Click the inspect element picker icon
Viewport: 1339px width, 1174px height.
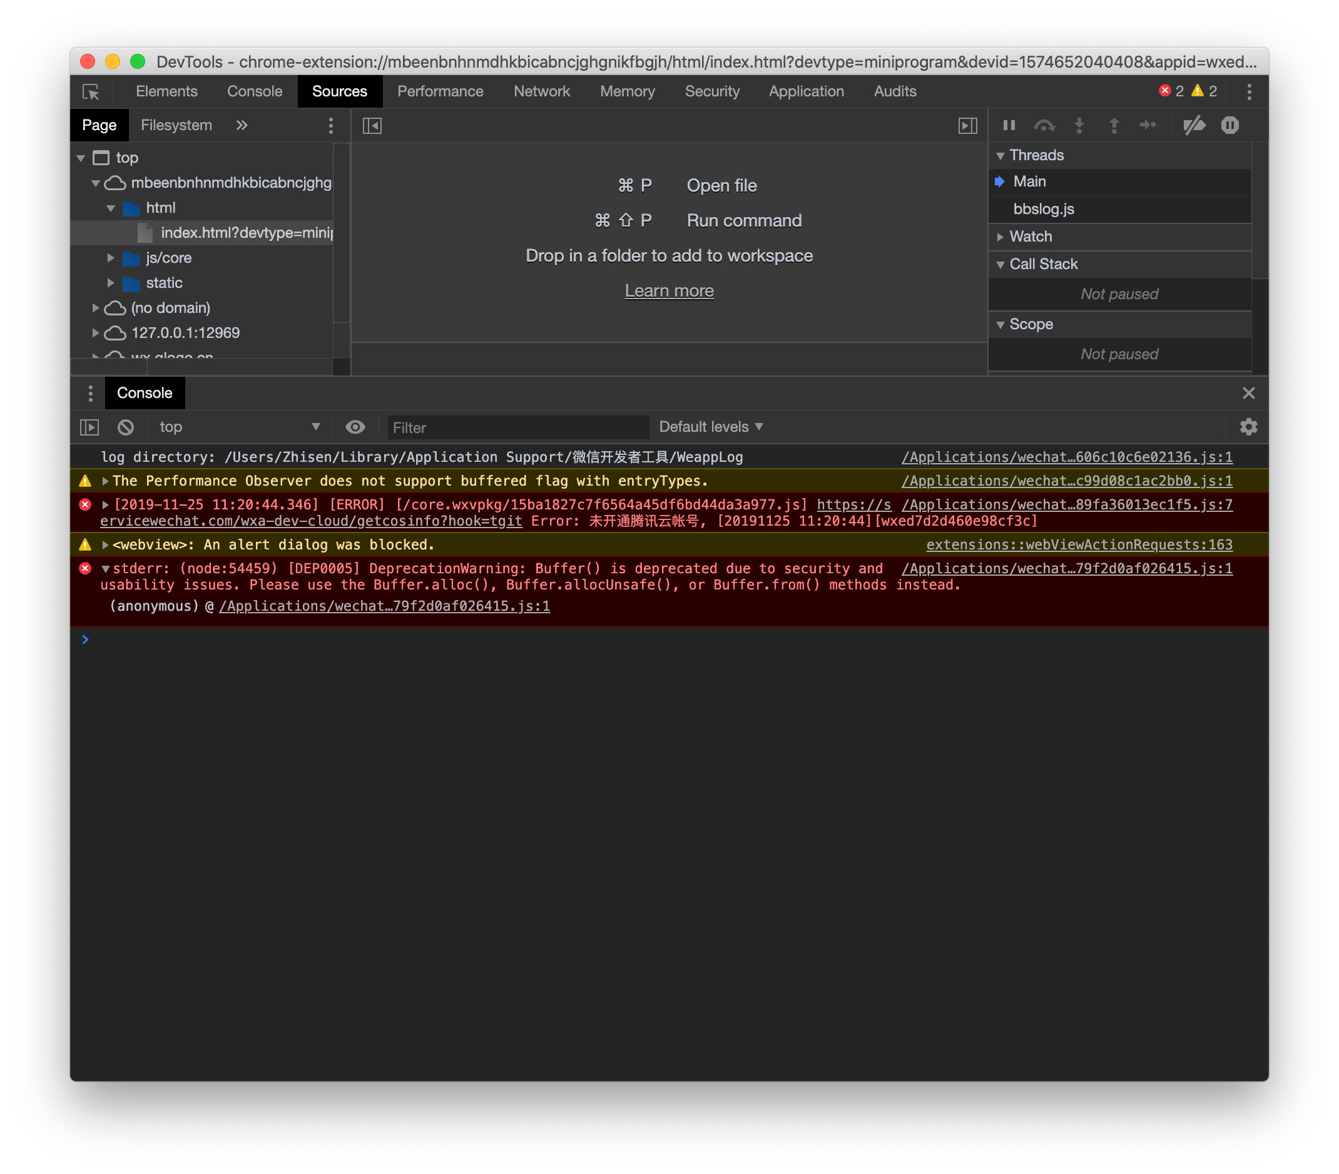click(90, 92)
